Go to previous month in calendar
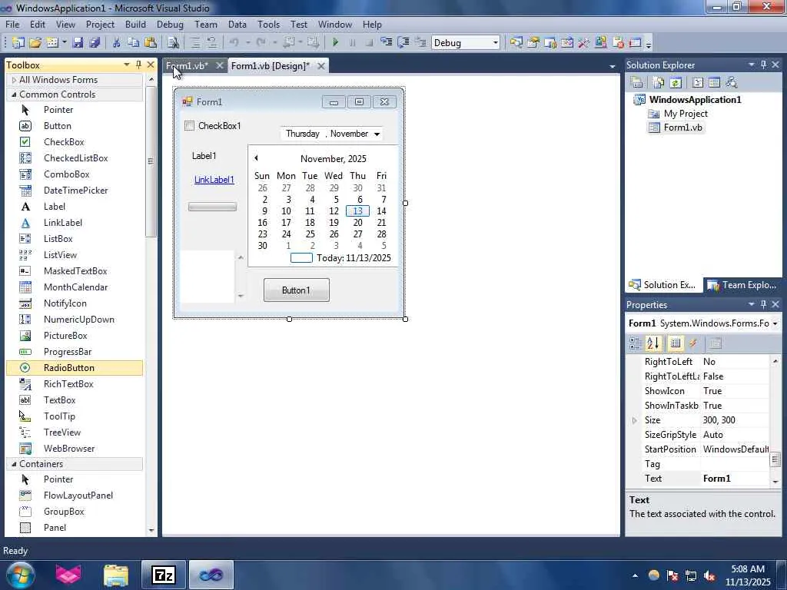Image resolution: width=787 pixels, height=590 pixels. 256,158
